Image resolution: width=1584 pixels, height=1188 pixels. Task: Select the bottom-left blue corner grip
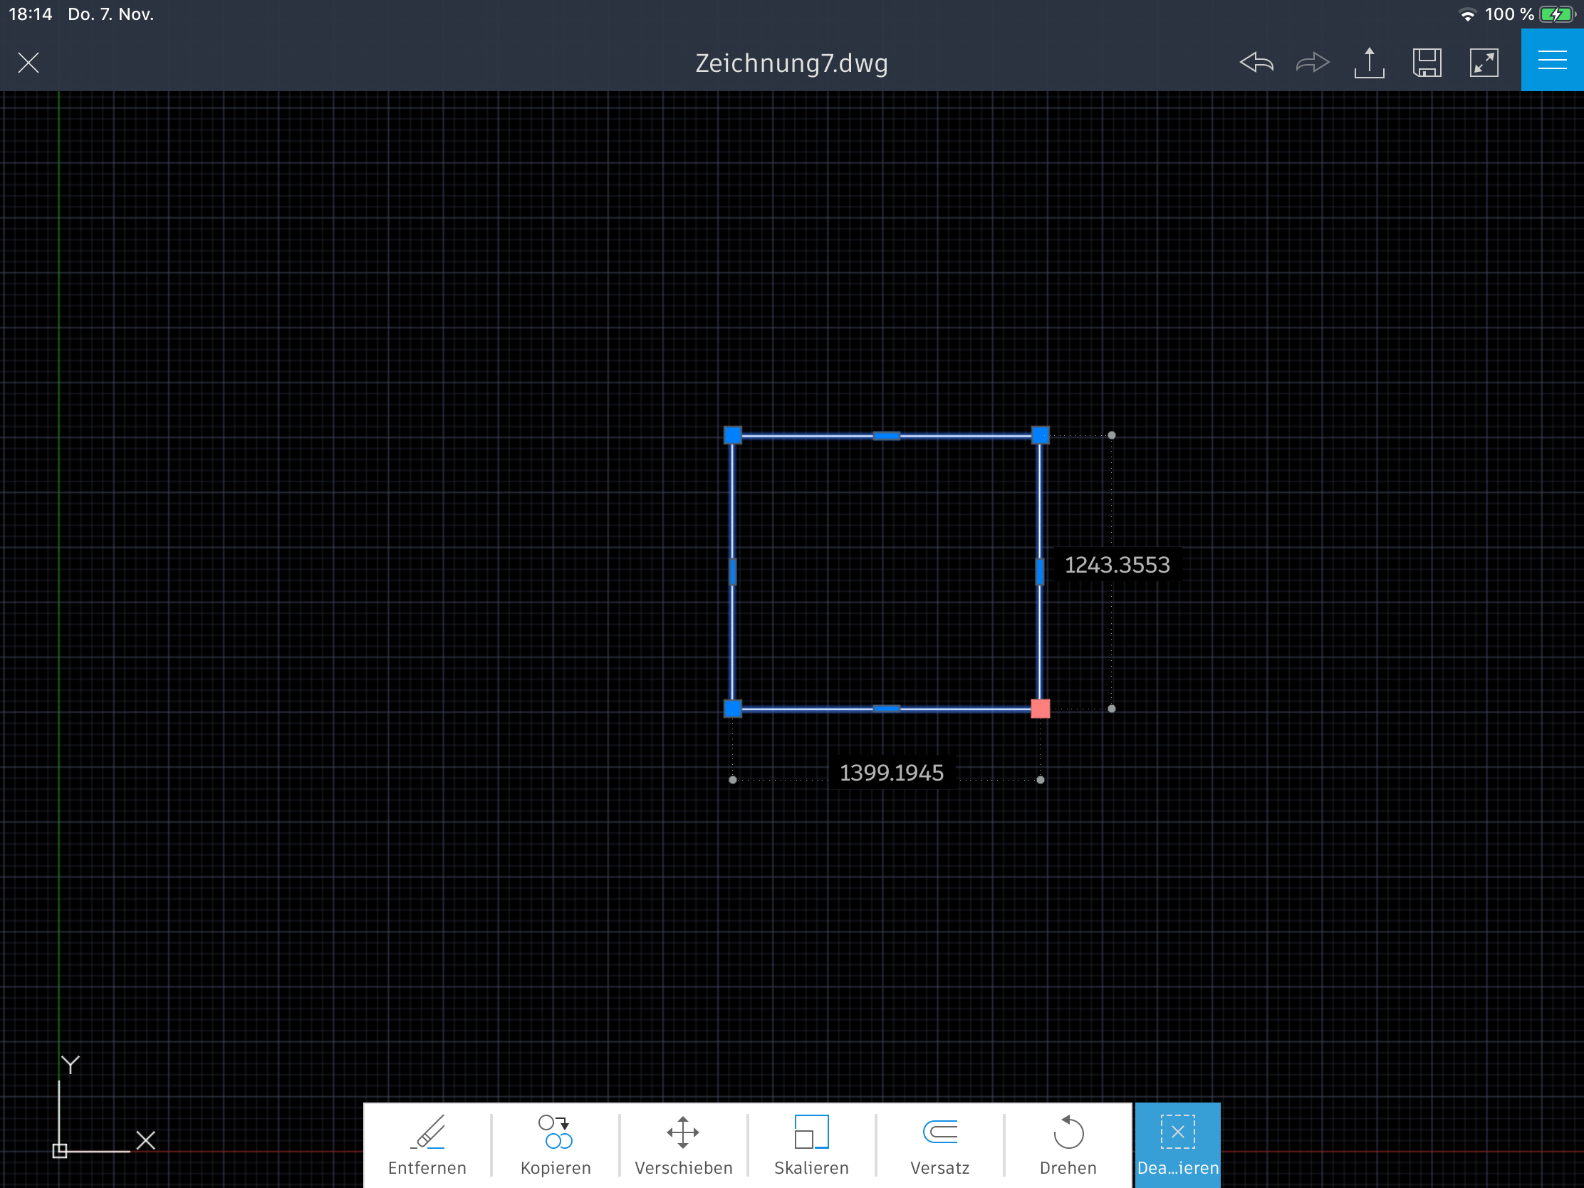tap(733, 708)
